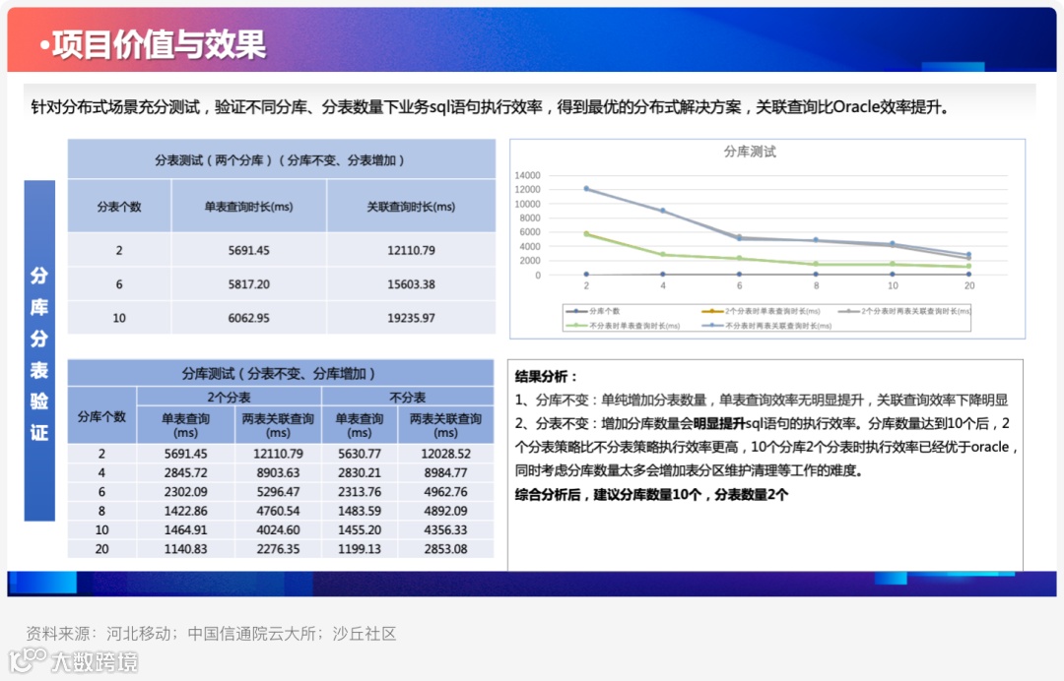The image size is (1064, 681).
Task: Click chart y-axis label 8000
Action: (x=529, y=218)
